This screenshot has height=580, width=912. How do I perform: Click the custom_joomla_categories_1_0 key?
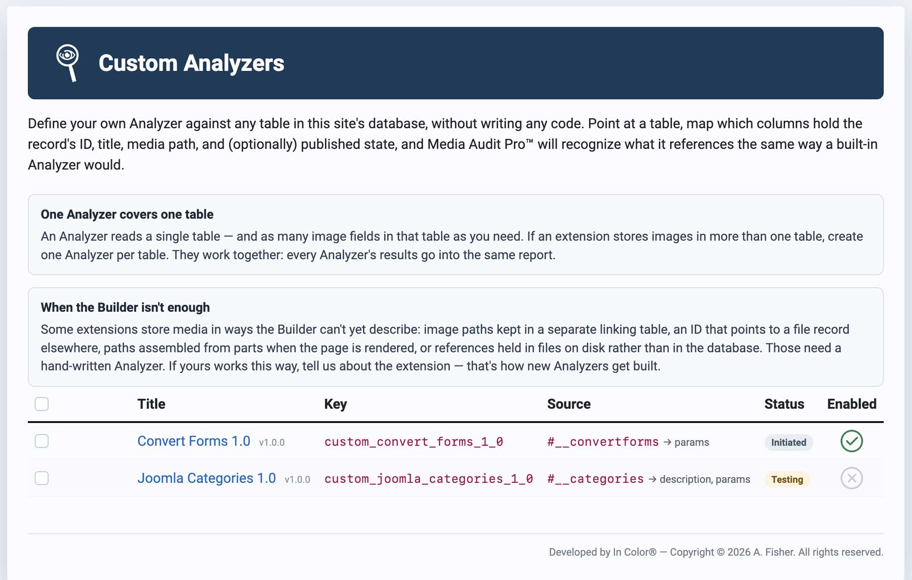click(429, 479)
